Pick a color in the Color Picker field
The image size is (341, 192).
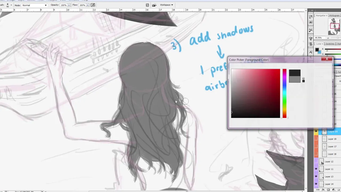[255, 93]
